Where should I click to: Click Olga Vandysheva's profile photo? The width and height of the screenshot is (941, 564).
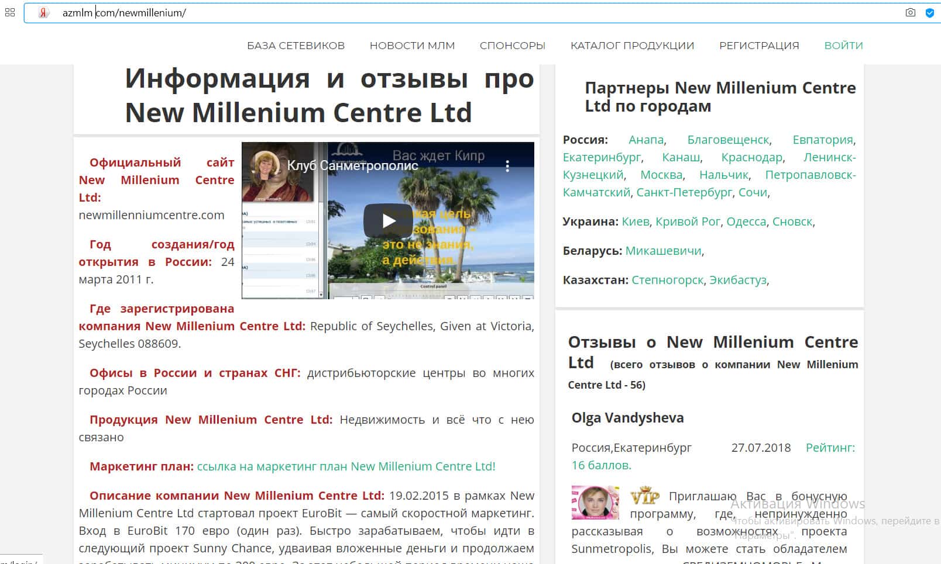(x=595, y=502)
